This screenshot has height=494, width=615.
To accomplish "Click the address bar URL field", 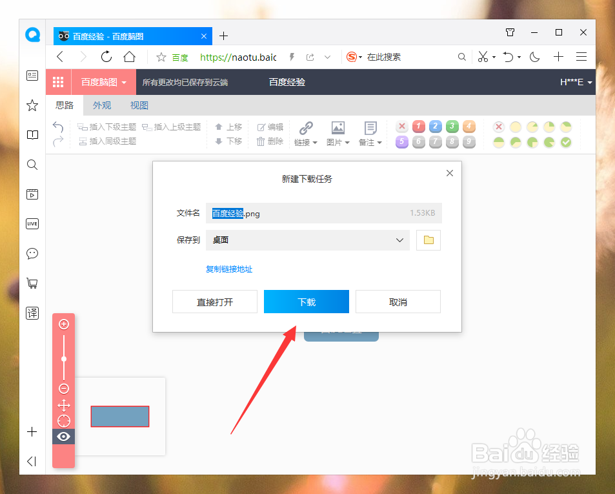I will [238, 57].
